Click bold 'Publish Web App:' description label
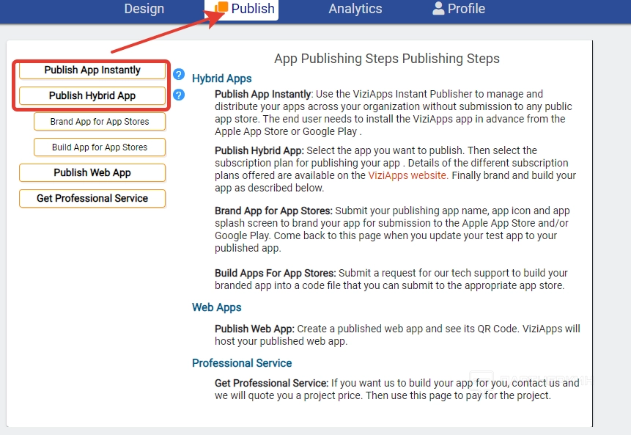 [255, 329]
